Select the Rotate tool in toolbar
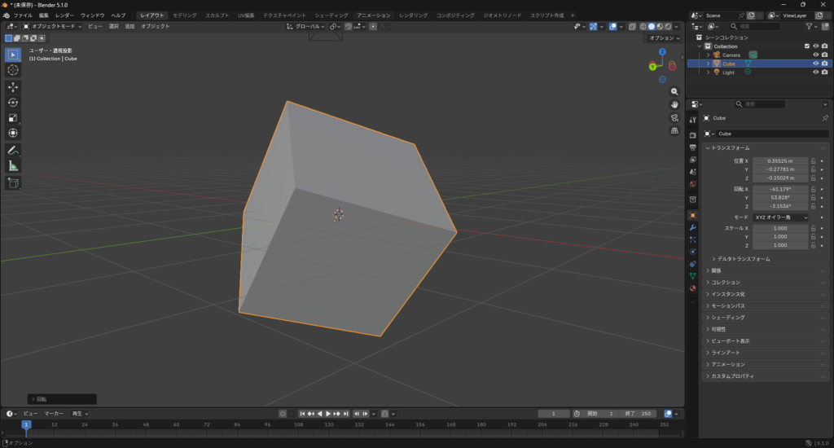Viewport: 834px width, 448px height. [x=13, y=102]
